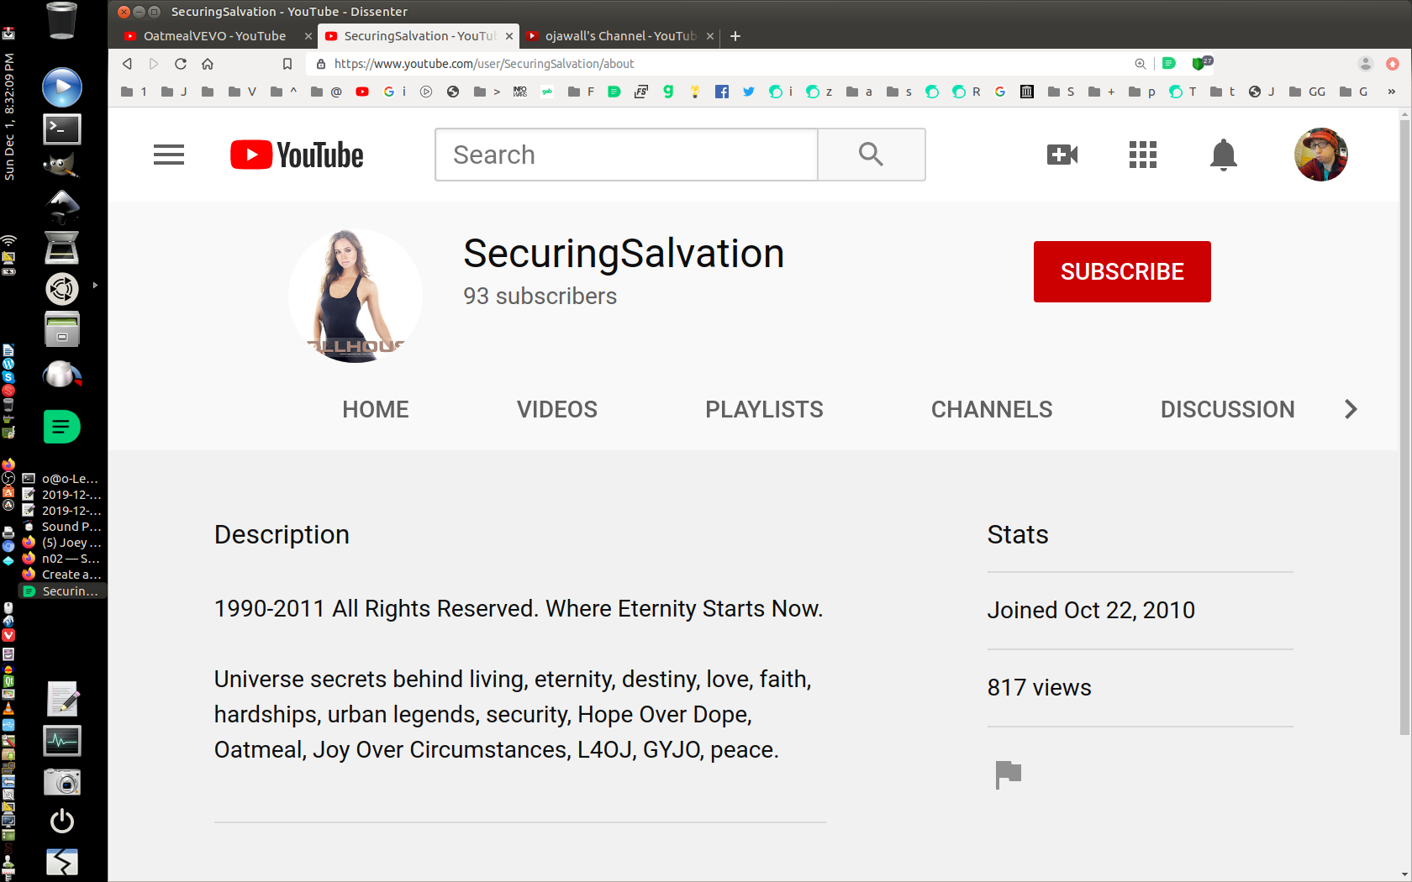Launch the scanner app in the dock
Image resolution: width=1412 pixels, height=882 pixels.
pyautogui.click(x=62, y=248)
